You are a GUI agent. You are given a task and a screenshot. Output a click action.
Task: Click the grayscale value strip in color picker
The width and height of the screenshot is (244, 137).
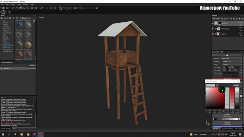237,98
